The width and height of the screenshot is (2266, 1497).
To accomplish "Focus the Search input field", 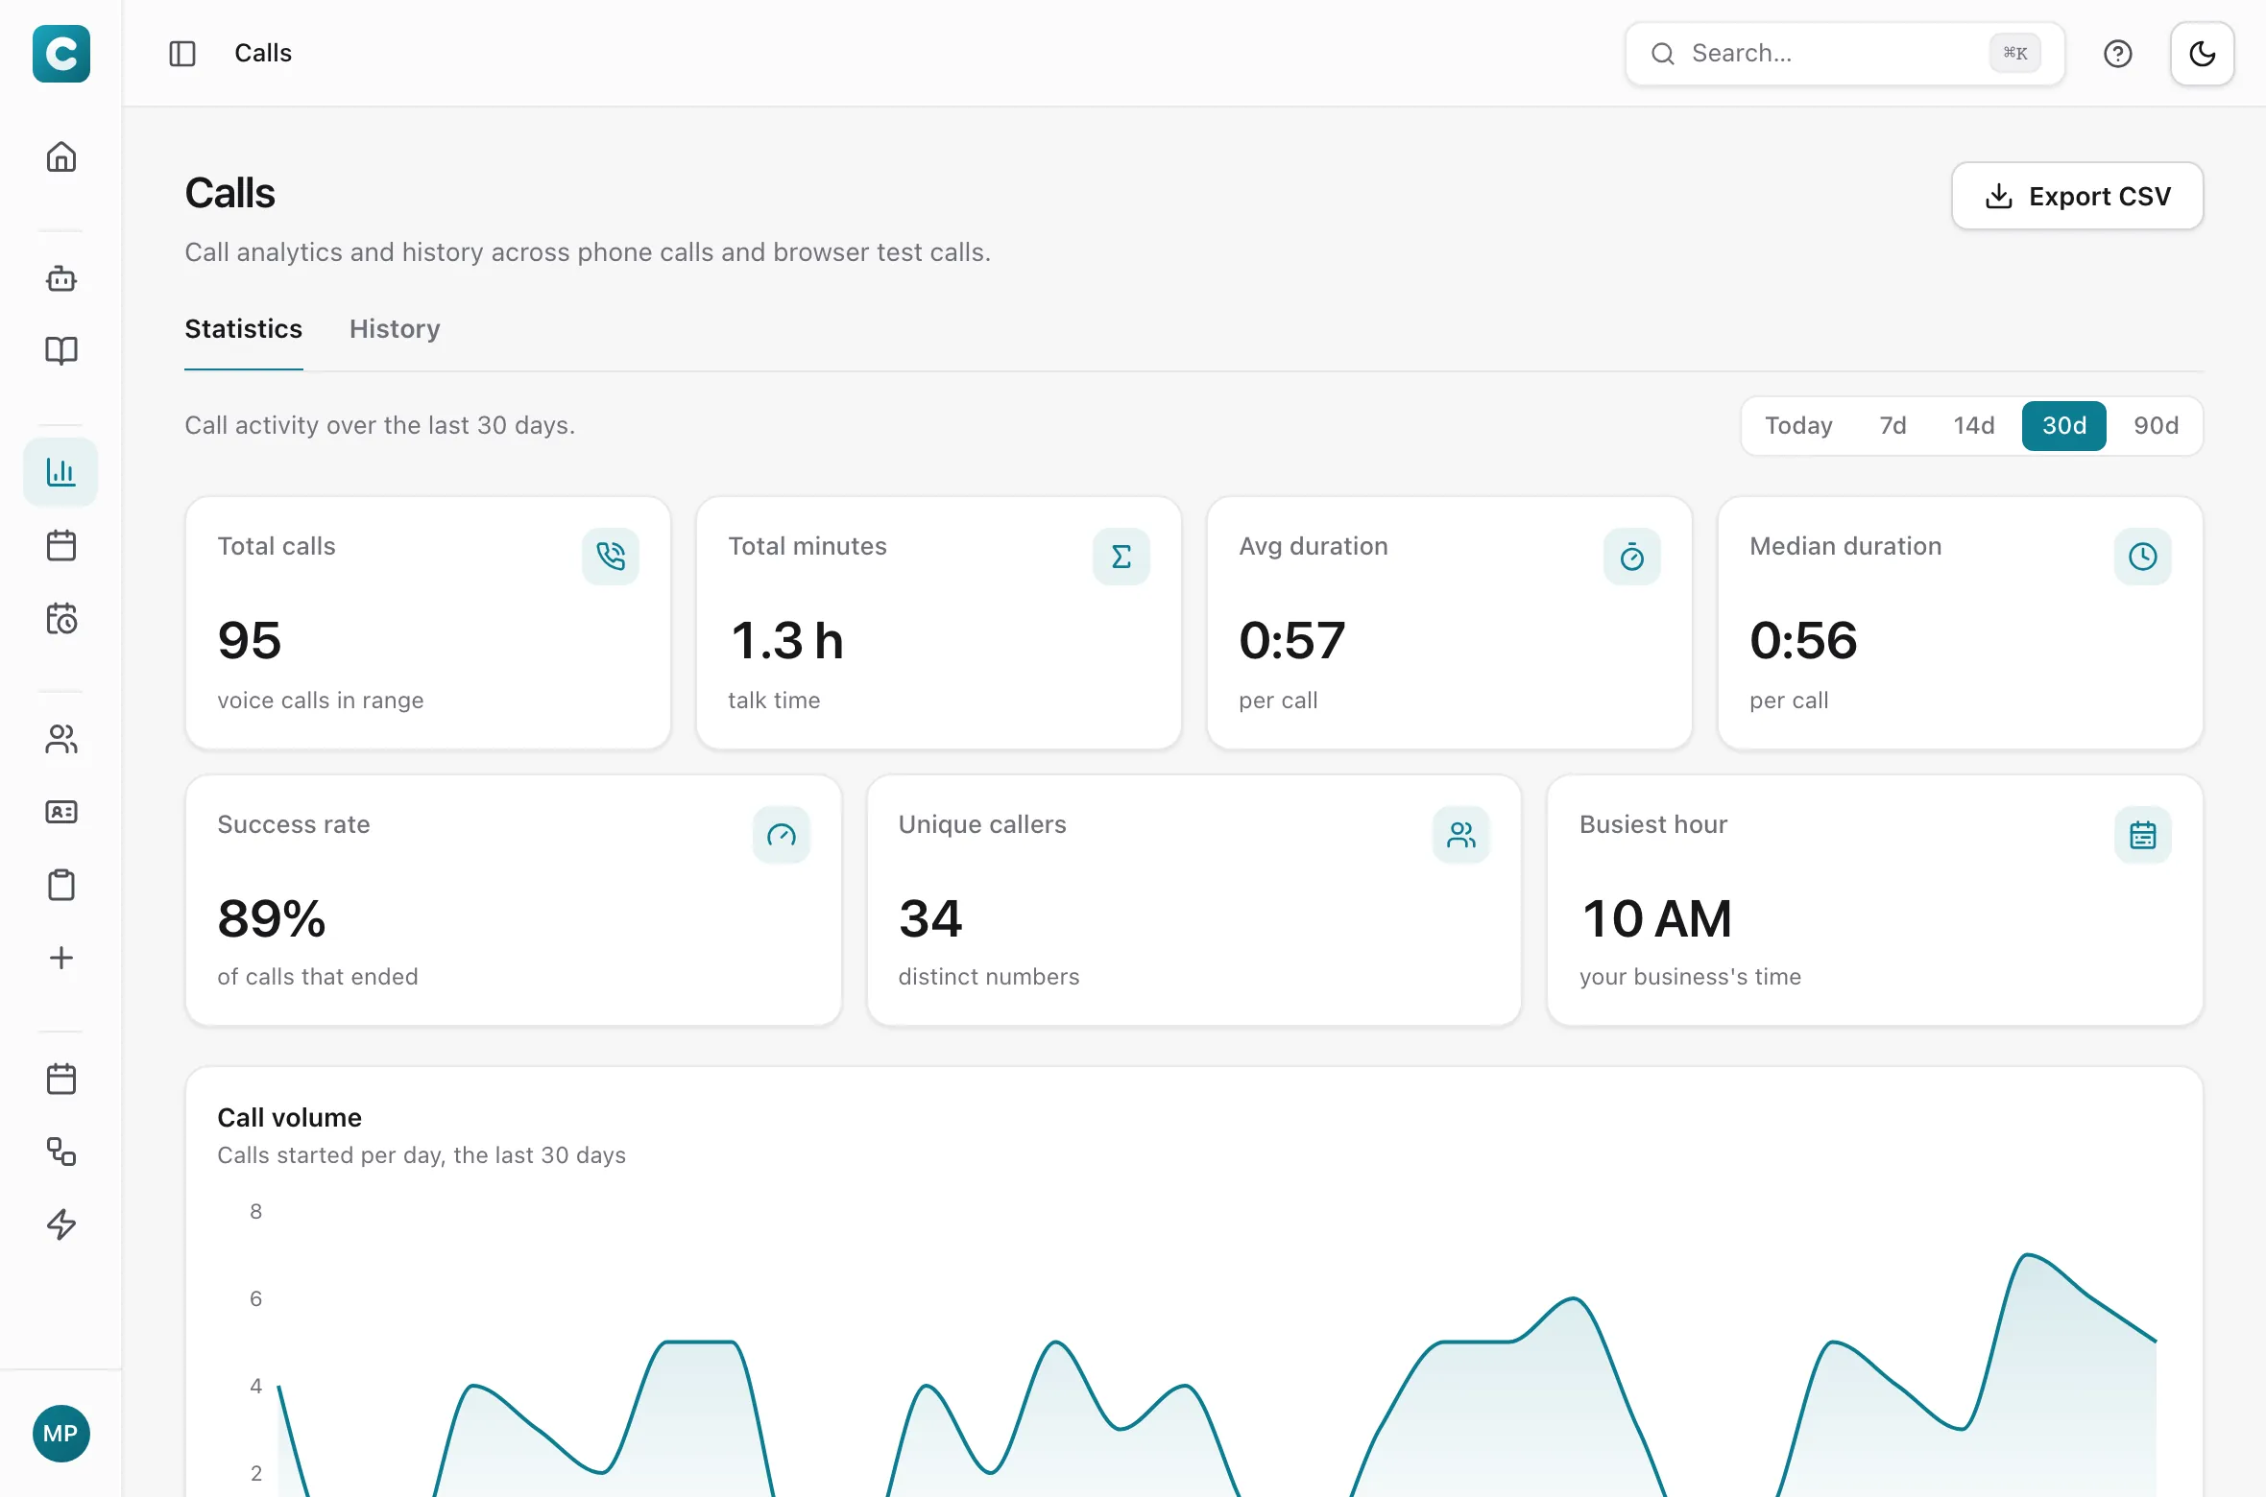I will click(1844, 54).
